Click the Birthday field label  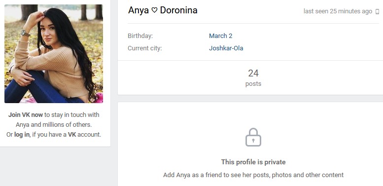click(x=140, y=36)
